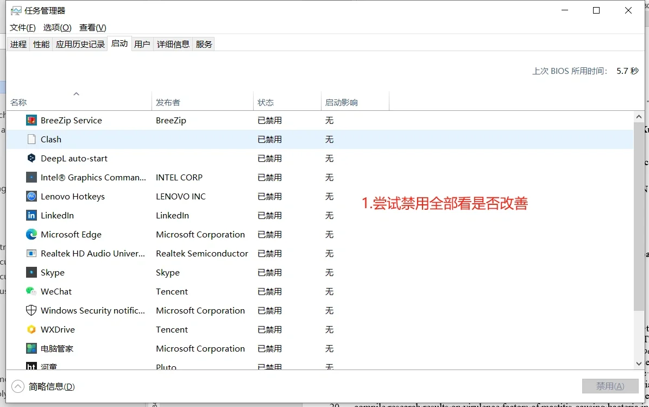
Task: Minimize the Task Manager window
Action: (565, 10)
